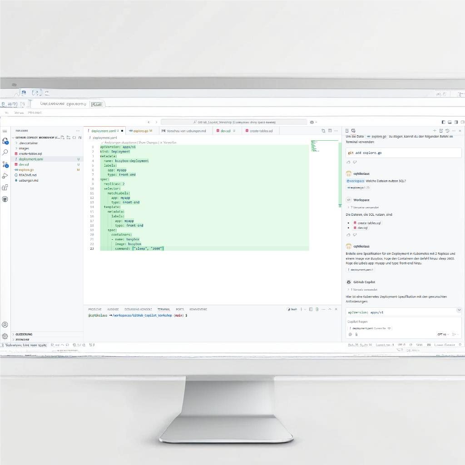The image size is (465, 465).
Task: Open the send button options dropdown
Action: (458, 334)
